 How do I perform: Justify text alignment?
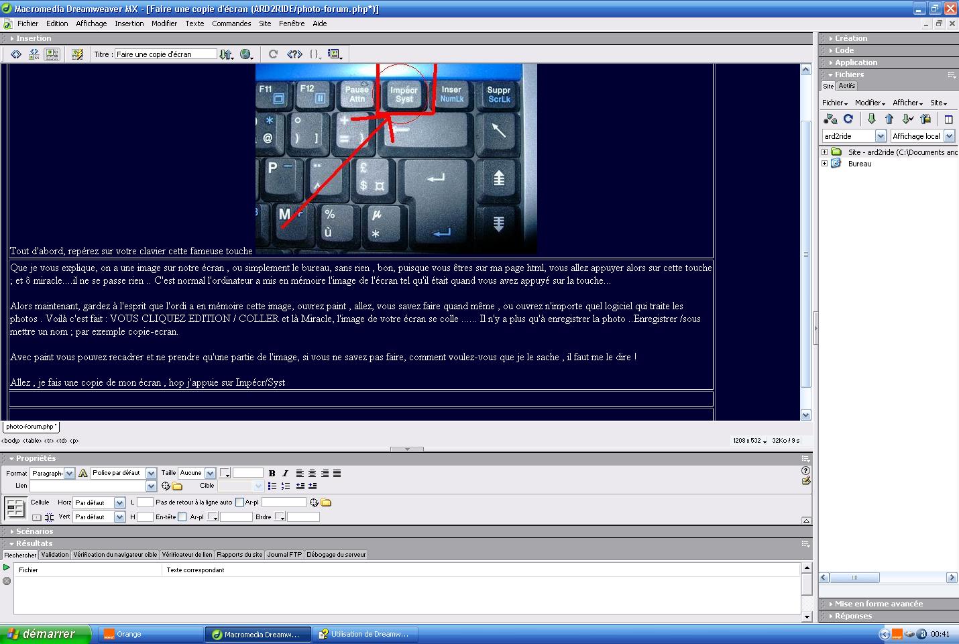click(337, 473)
